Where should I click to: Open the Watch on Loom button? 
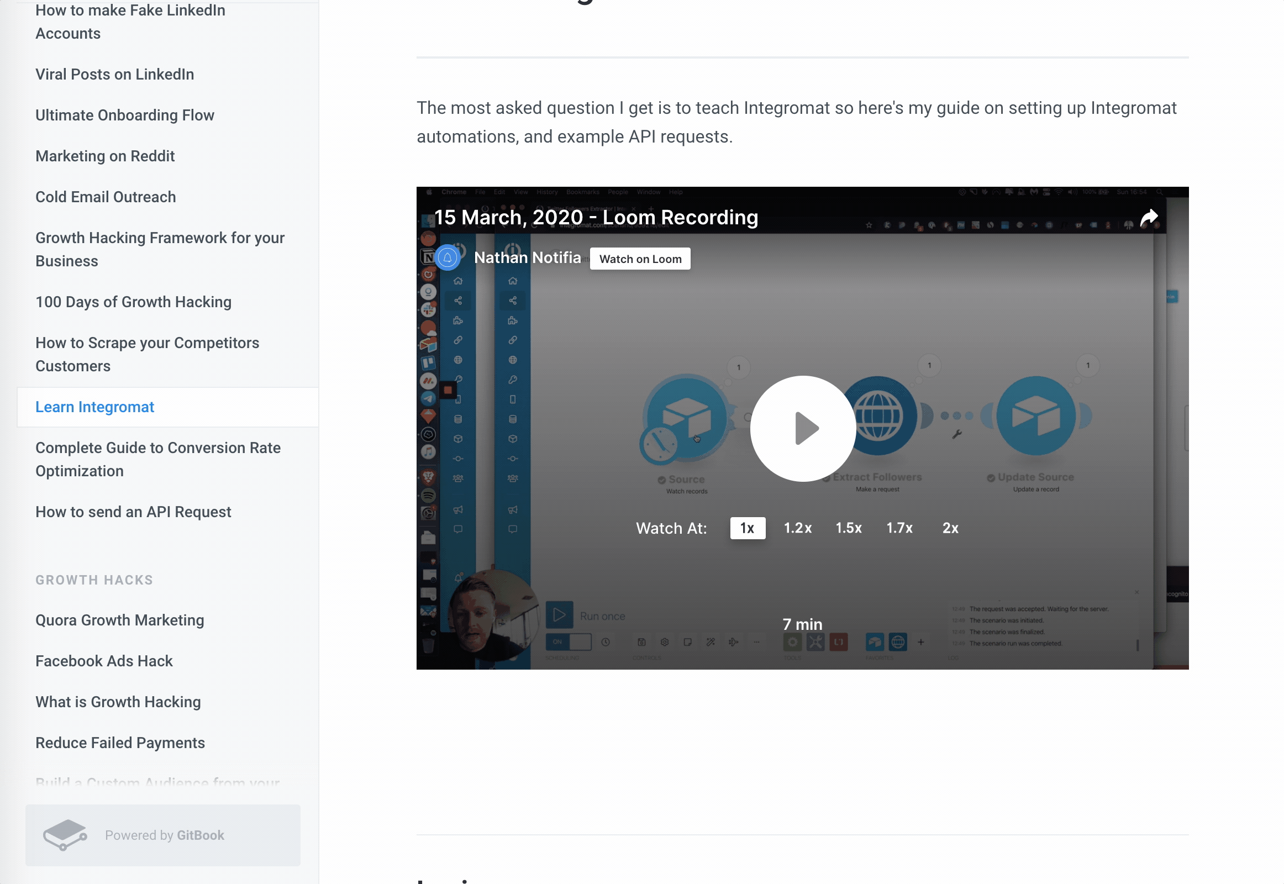point(640,259)
